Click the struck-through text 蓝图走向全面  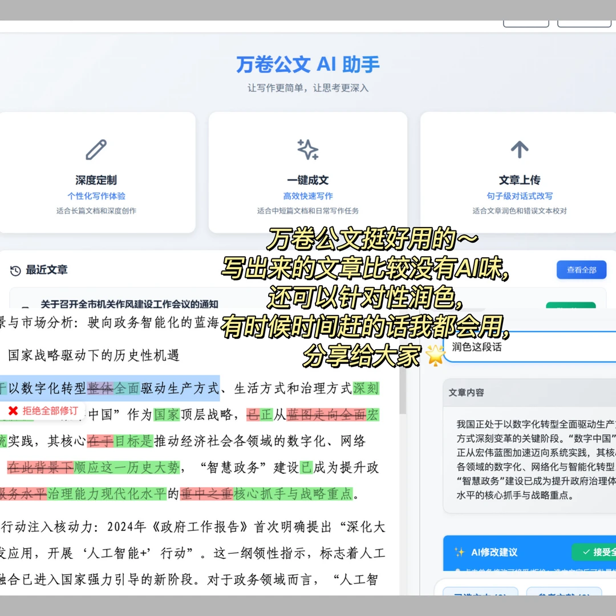326,415
